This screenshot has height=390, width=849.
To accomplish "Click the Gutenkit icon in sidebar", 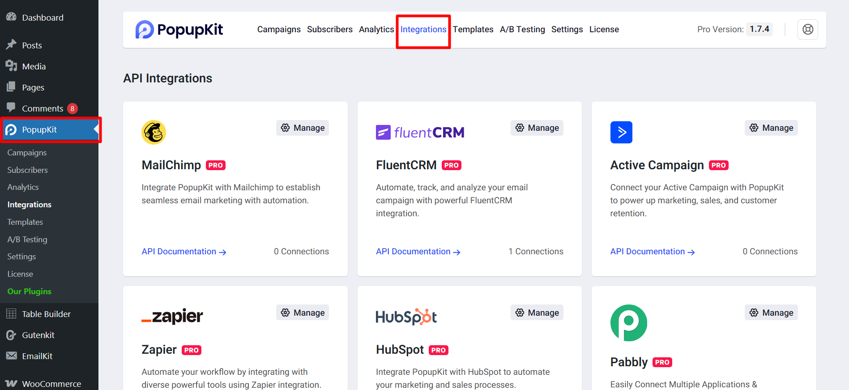I will [x=11, y=335].
